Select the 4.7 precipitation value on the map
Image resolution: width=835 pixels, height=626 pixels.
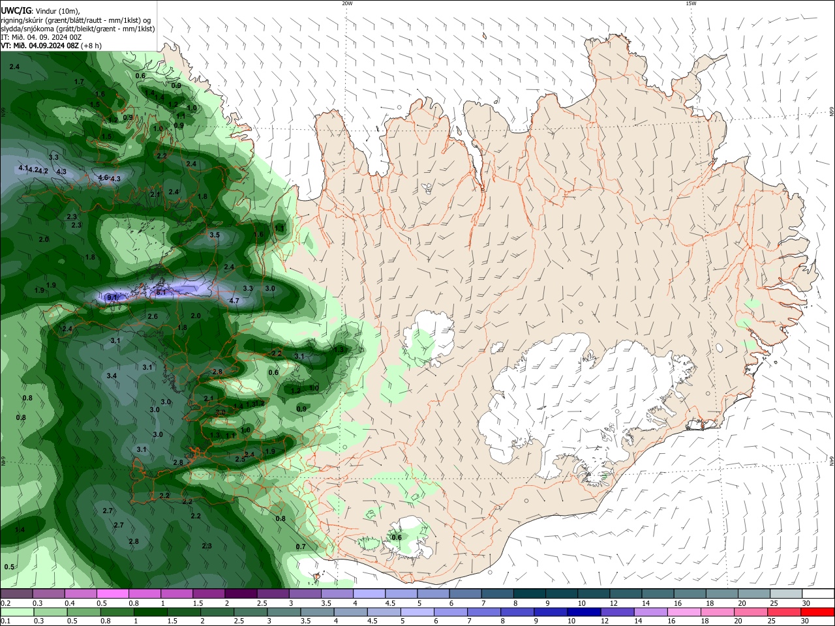[234, 301]
